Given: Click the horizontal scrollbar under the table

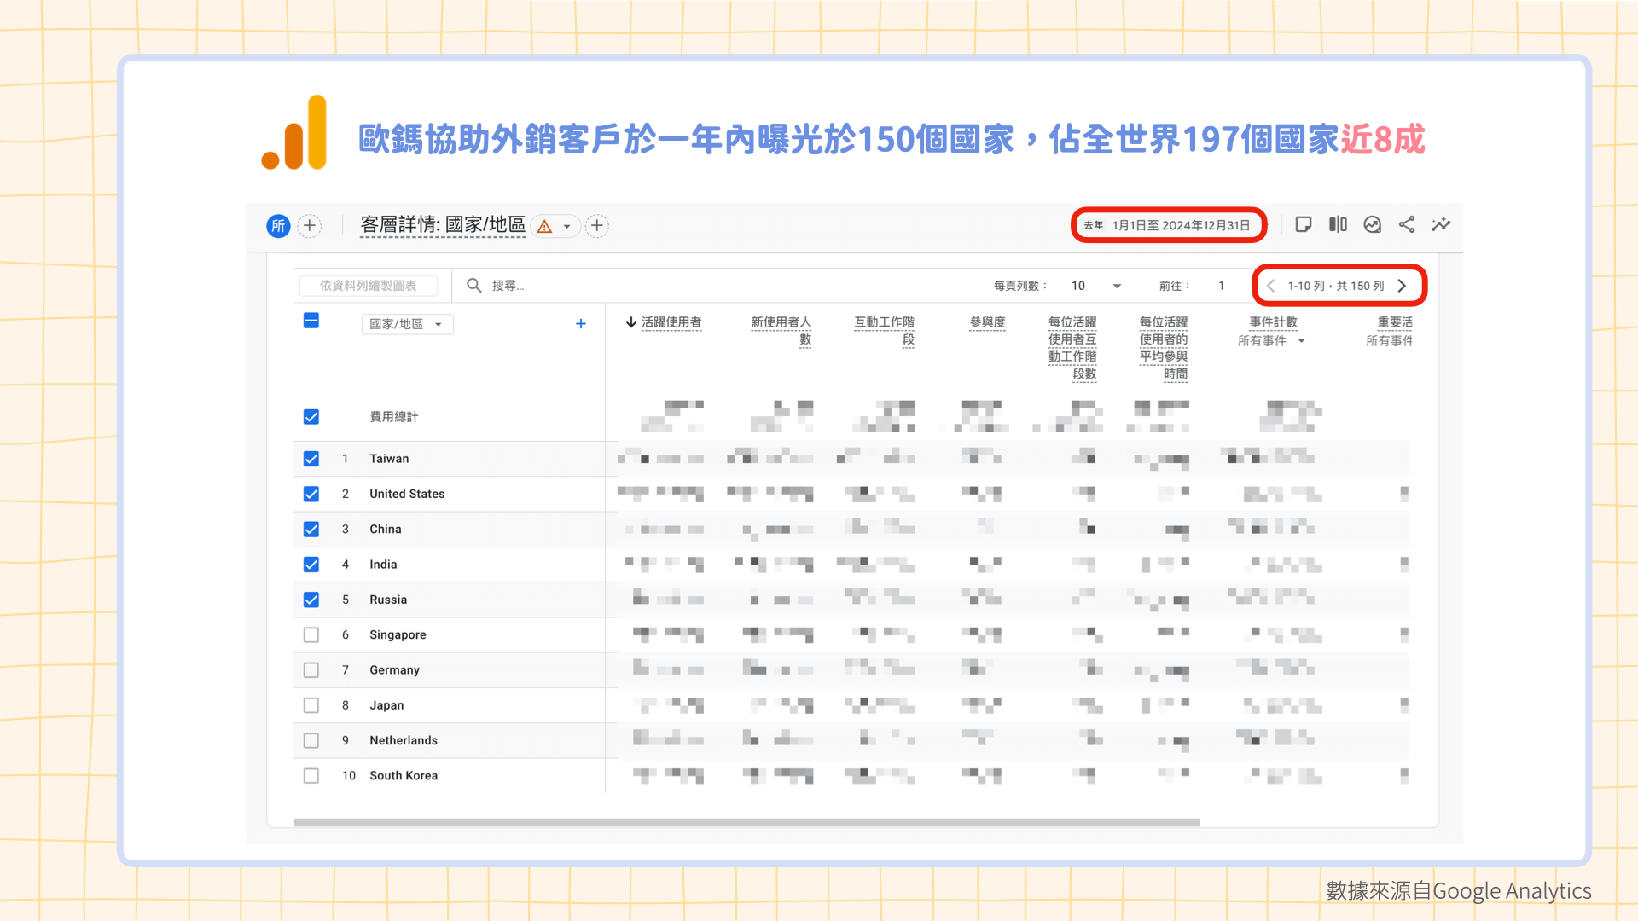Looking at the screenshot, I should point(746,823).
